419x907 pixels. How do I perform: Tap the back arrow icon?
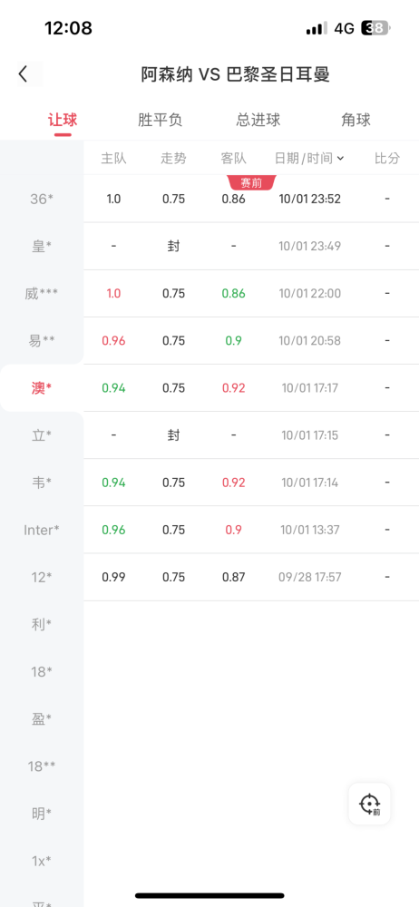(24, 74)
